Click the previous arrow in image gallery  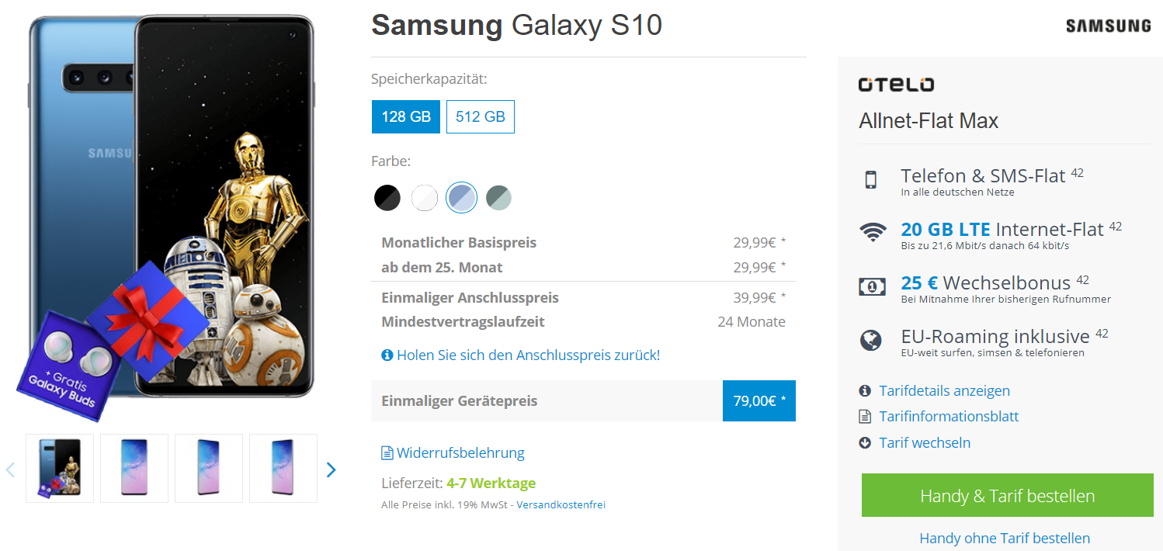(x=11, y=470)
